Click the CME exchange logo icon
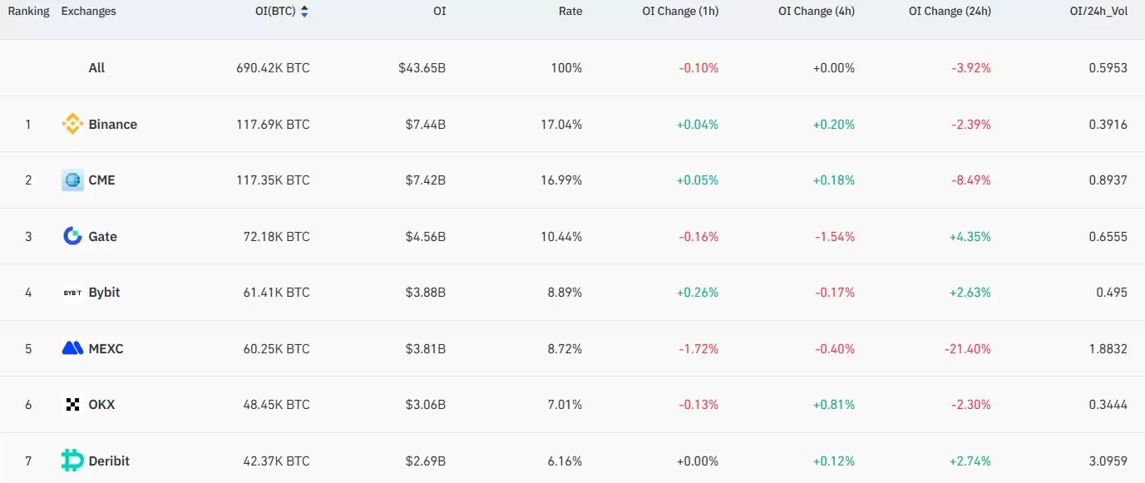The image size is (1145, 483). [72, 180]
